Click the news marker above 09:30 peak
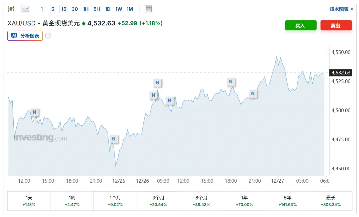The image size is (359, 217). (x=157, y=83)
